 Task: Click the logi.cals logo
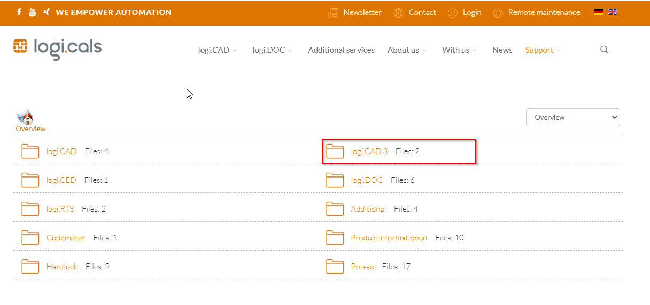(58, 48)
